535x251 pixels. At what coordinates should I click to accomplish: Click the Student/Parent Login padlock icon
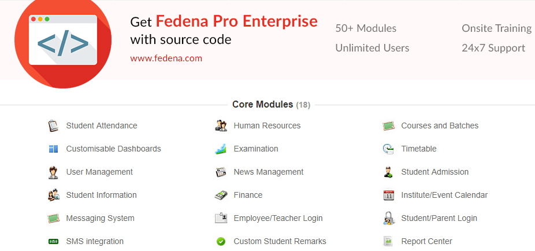pyautogui.click(x=388, y=218)
